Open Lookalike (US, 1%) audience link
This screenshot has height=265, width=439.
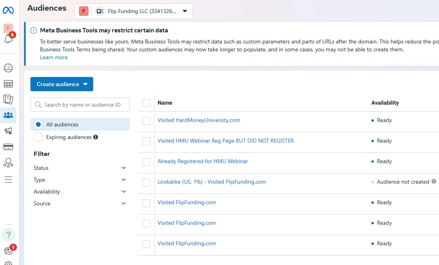(212, 182)
